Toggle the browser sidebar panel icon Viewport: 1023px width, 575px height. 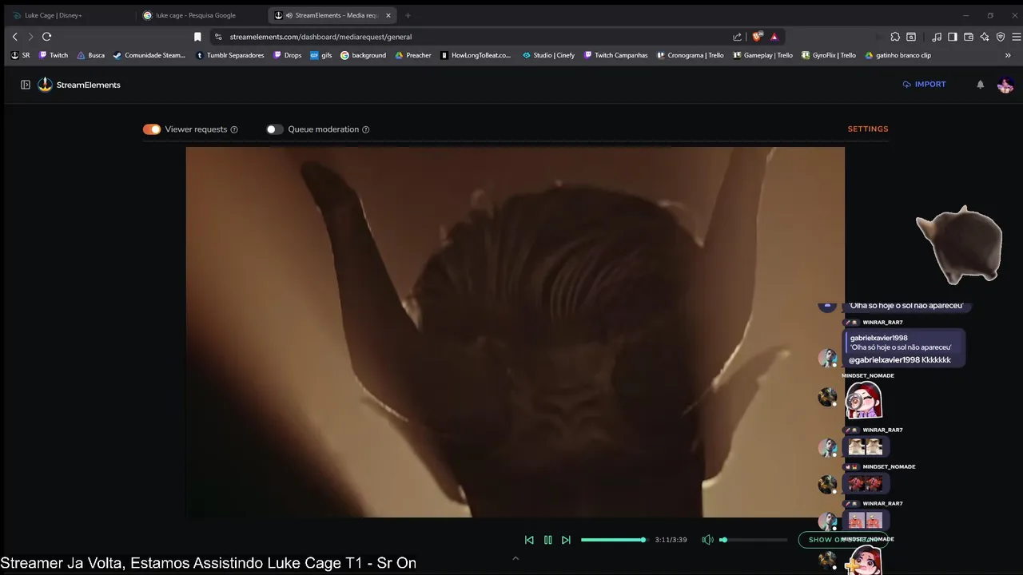953,37
